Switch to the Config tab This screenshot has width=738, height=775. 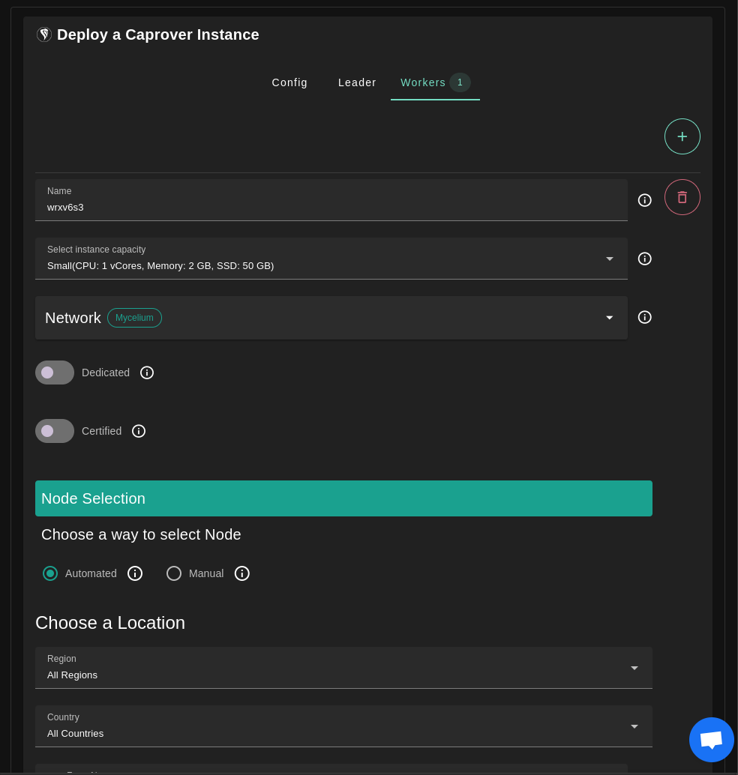click(289, 82)
